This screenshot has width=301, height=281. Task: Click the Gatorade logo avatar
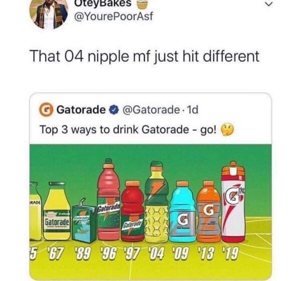coord(46,110)
